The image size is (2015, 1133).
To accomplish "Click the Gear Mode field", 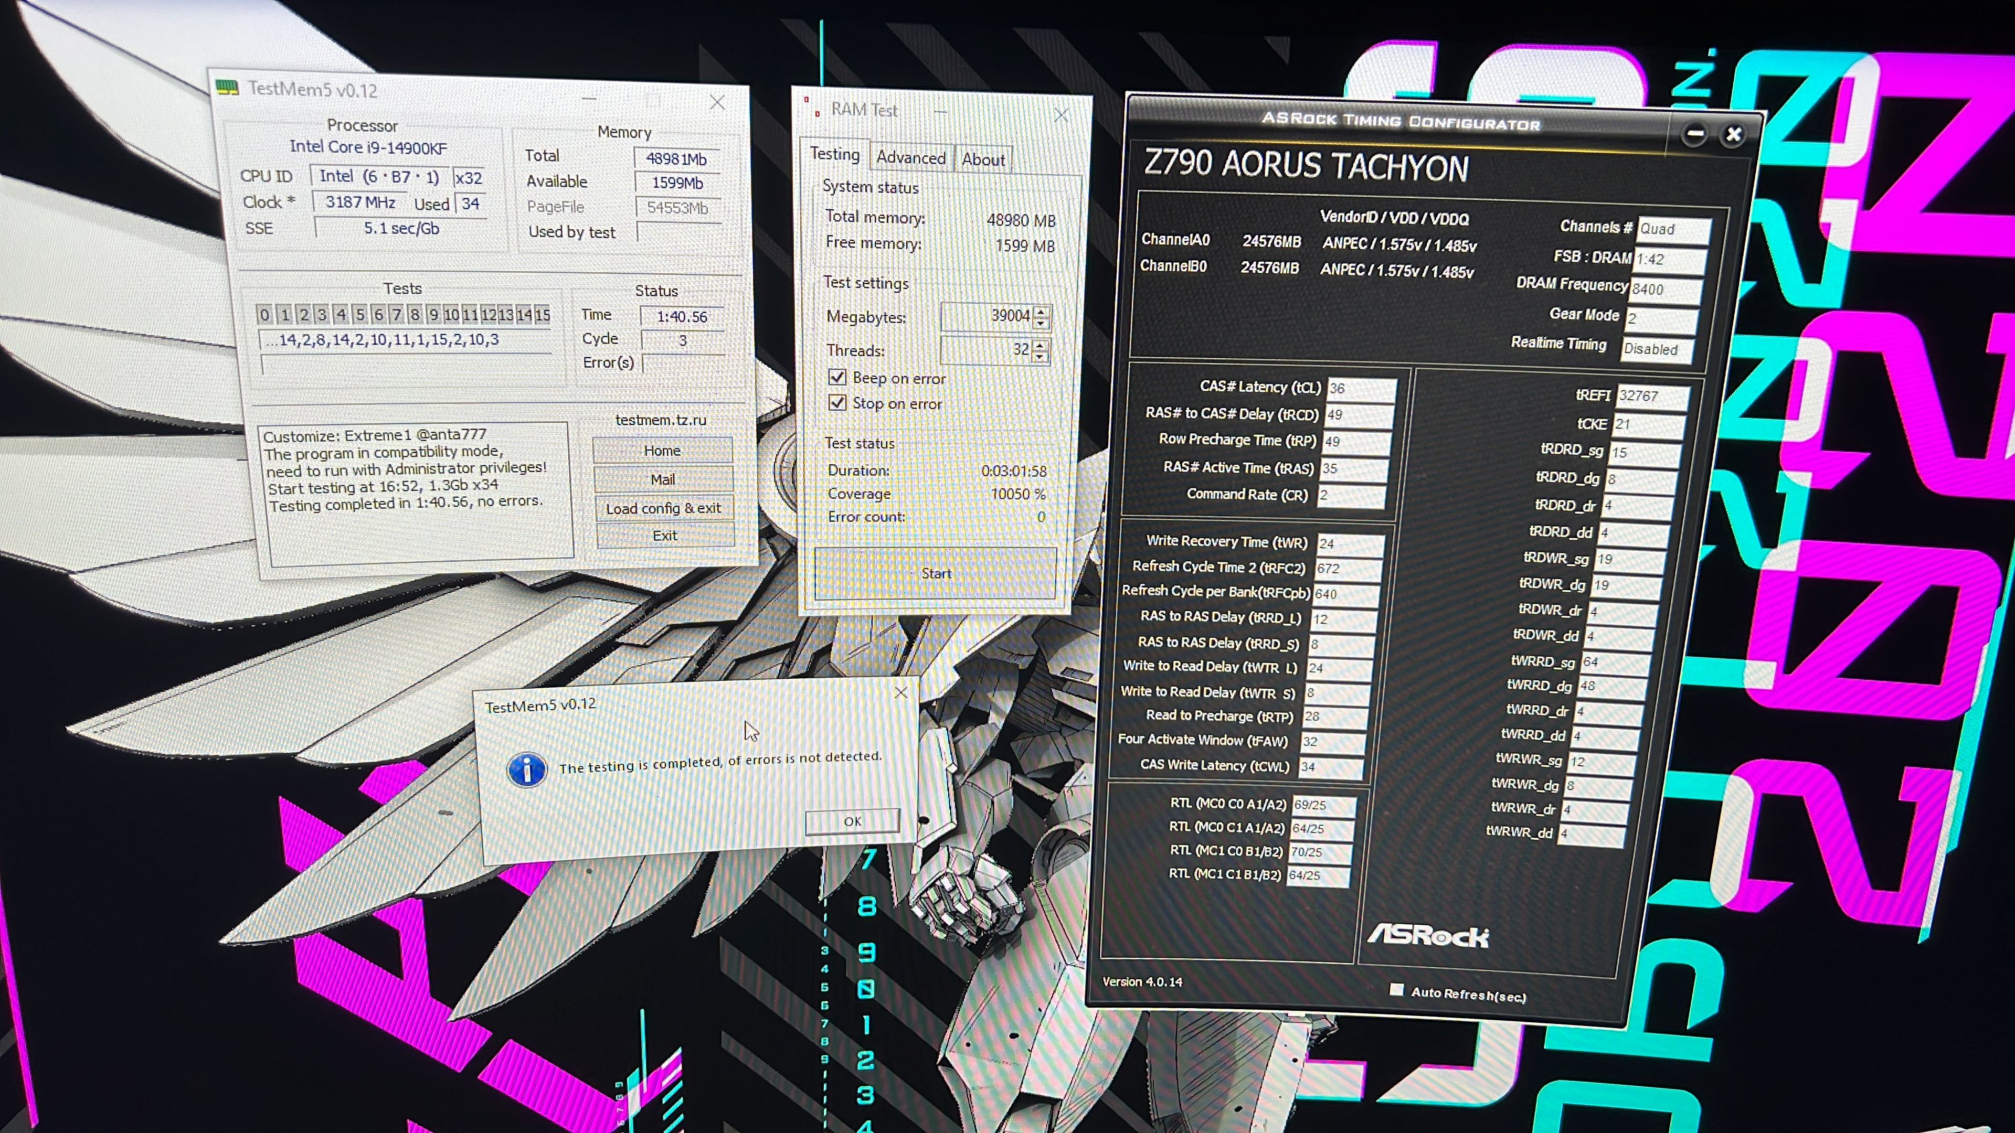I will pyautogui.click(x=1661, y=319).
